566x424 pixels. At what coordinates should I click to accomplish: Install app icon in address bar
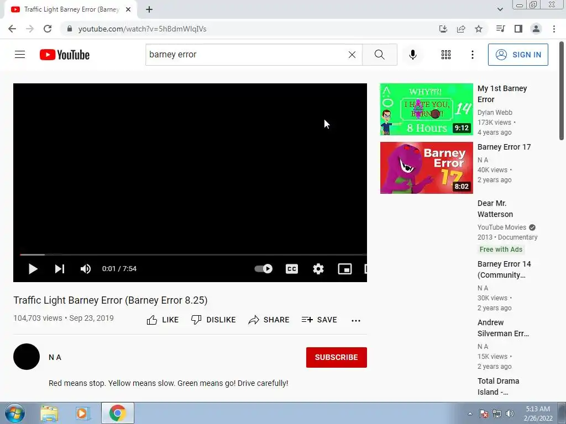[x=443, y=29]
